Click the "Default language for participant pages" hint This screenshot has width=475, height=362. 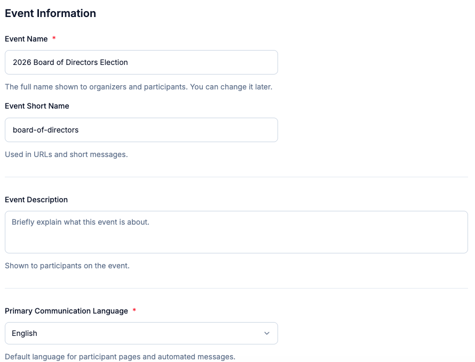(x=120, y=357)
